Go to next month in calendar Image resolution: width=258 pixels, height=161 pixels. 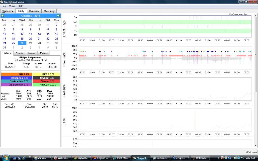coord(58,16)
